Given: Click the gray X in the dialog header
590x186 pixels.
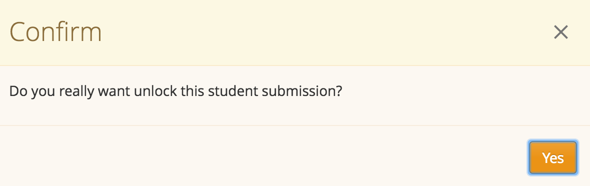Looking at the screenshot, I should coord(560,32).
